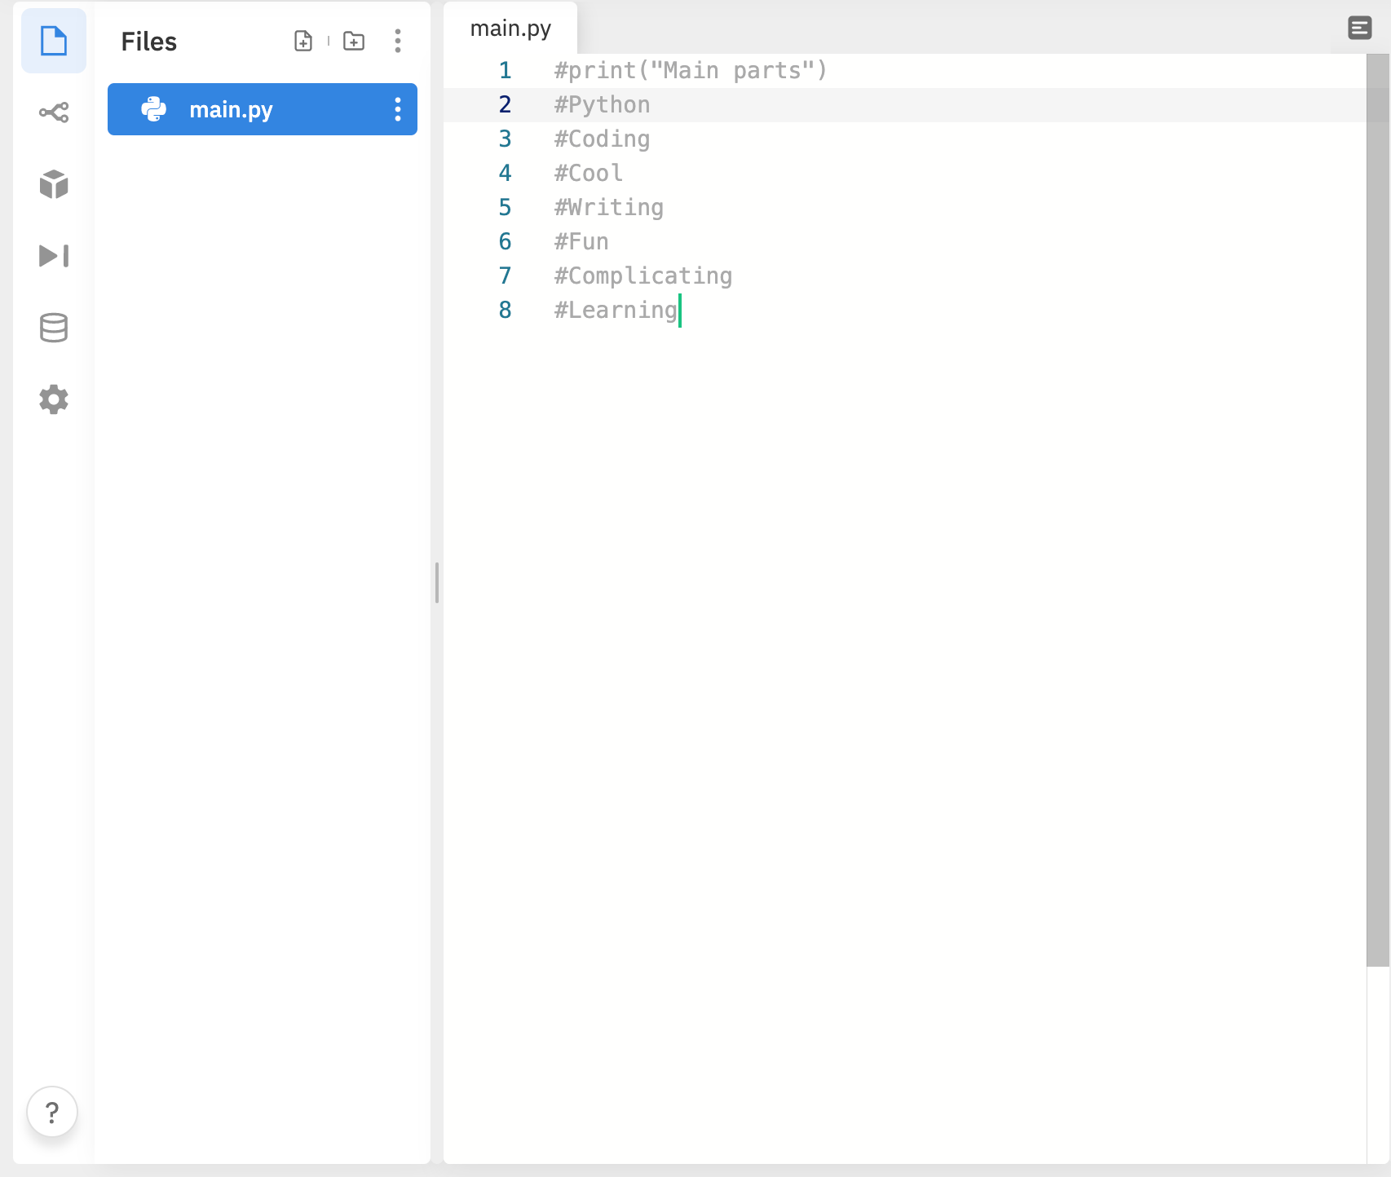The width and height of the screenshot is (1391, 1177).
Task: Click the #Cool comment line
Action: click(x=588, y=174)
